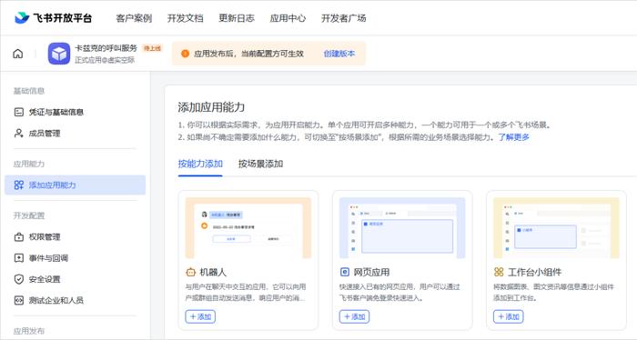Click the 成员管理 person icon
637x340 pixels.
pyautogui.click(x=19, y=133)
